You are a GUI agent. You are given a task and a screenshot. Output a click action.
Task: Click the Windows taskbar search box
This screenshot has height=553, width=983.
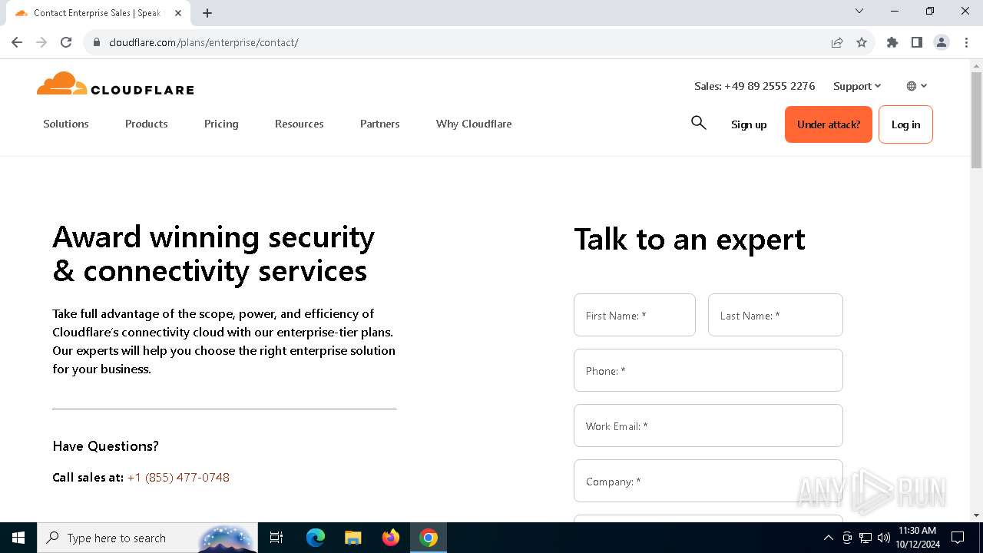pyautogui.click(x=147, y=538)
